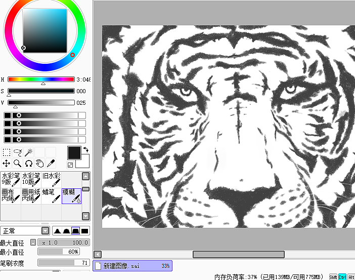The width and height of the screenshot is (355, 280).
Task: Select the zoom magnifier tool
Action: (x=17, y=163)
